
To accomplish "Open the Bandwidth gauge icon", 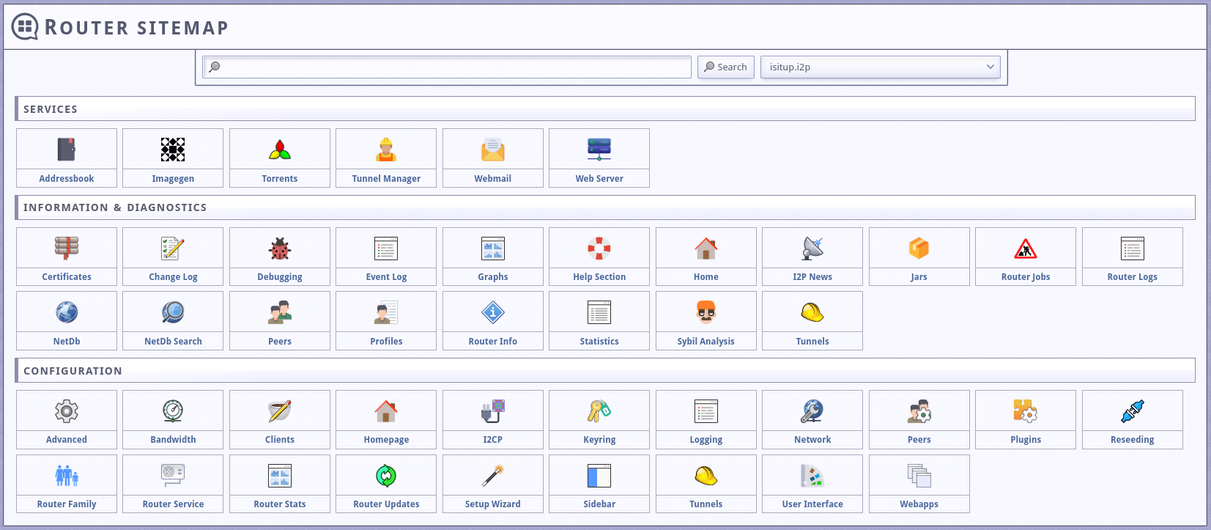I will [173, 411].
